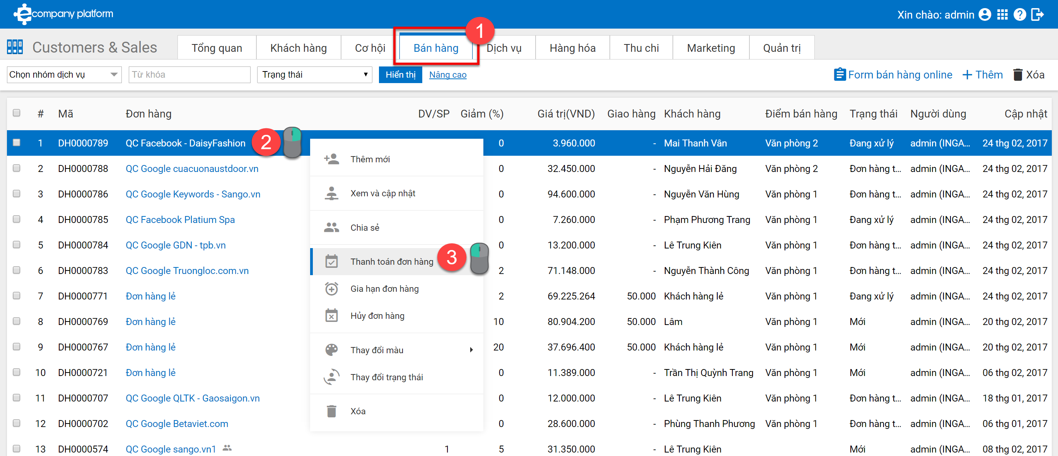Click the Chia sẻ people icon
Image resolution: width=1058 pixels, height=456 pixels.
331,227
